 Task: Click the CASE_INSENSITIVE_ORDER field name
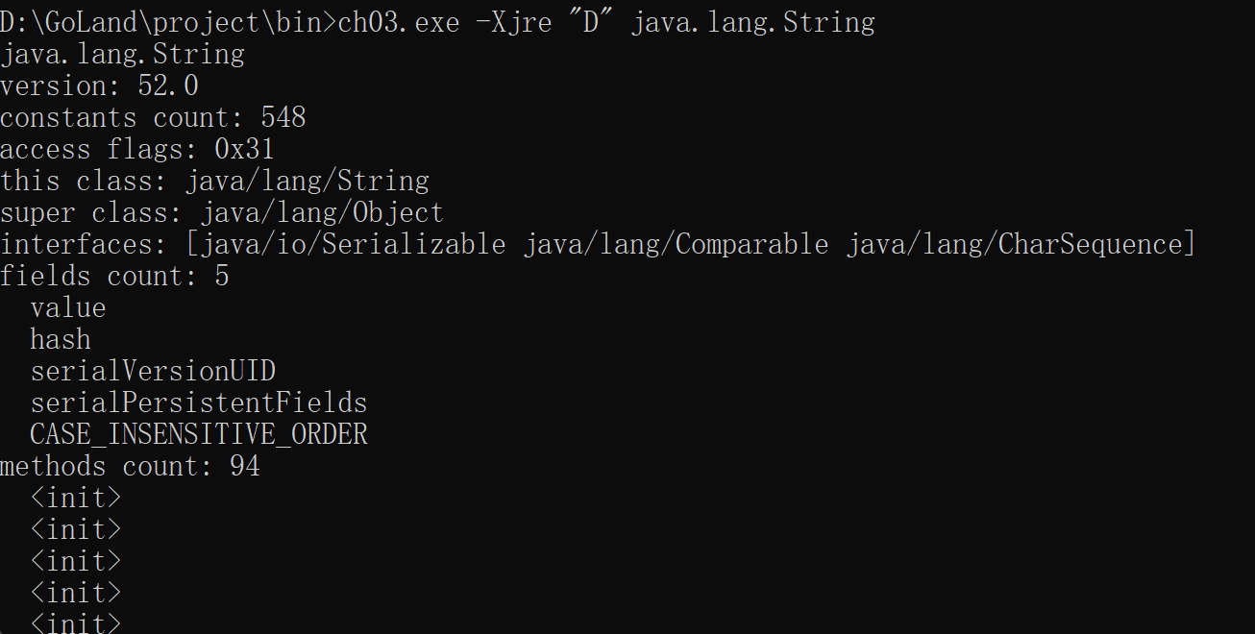[x=199, y=435]
